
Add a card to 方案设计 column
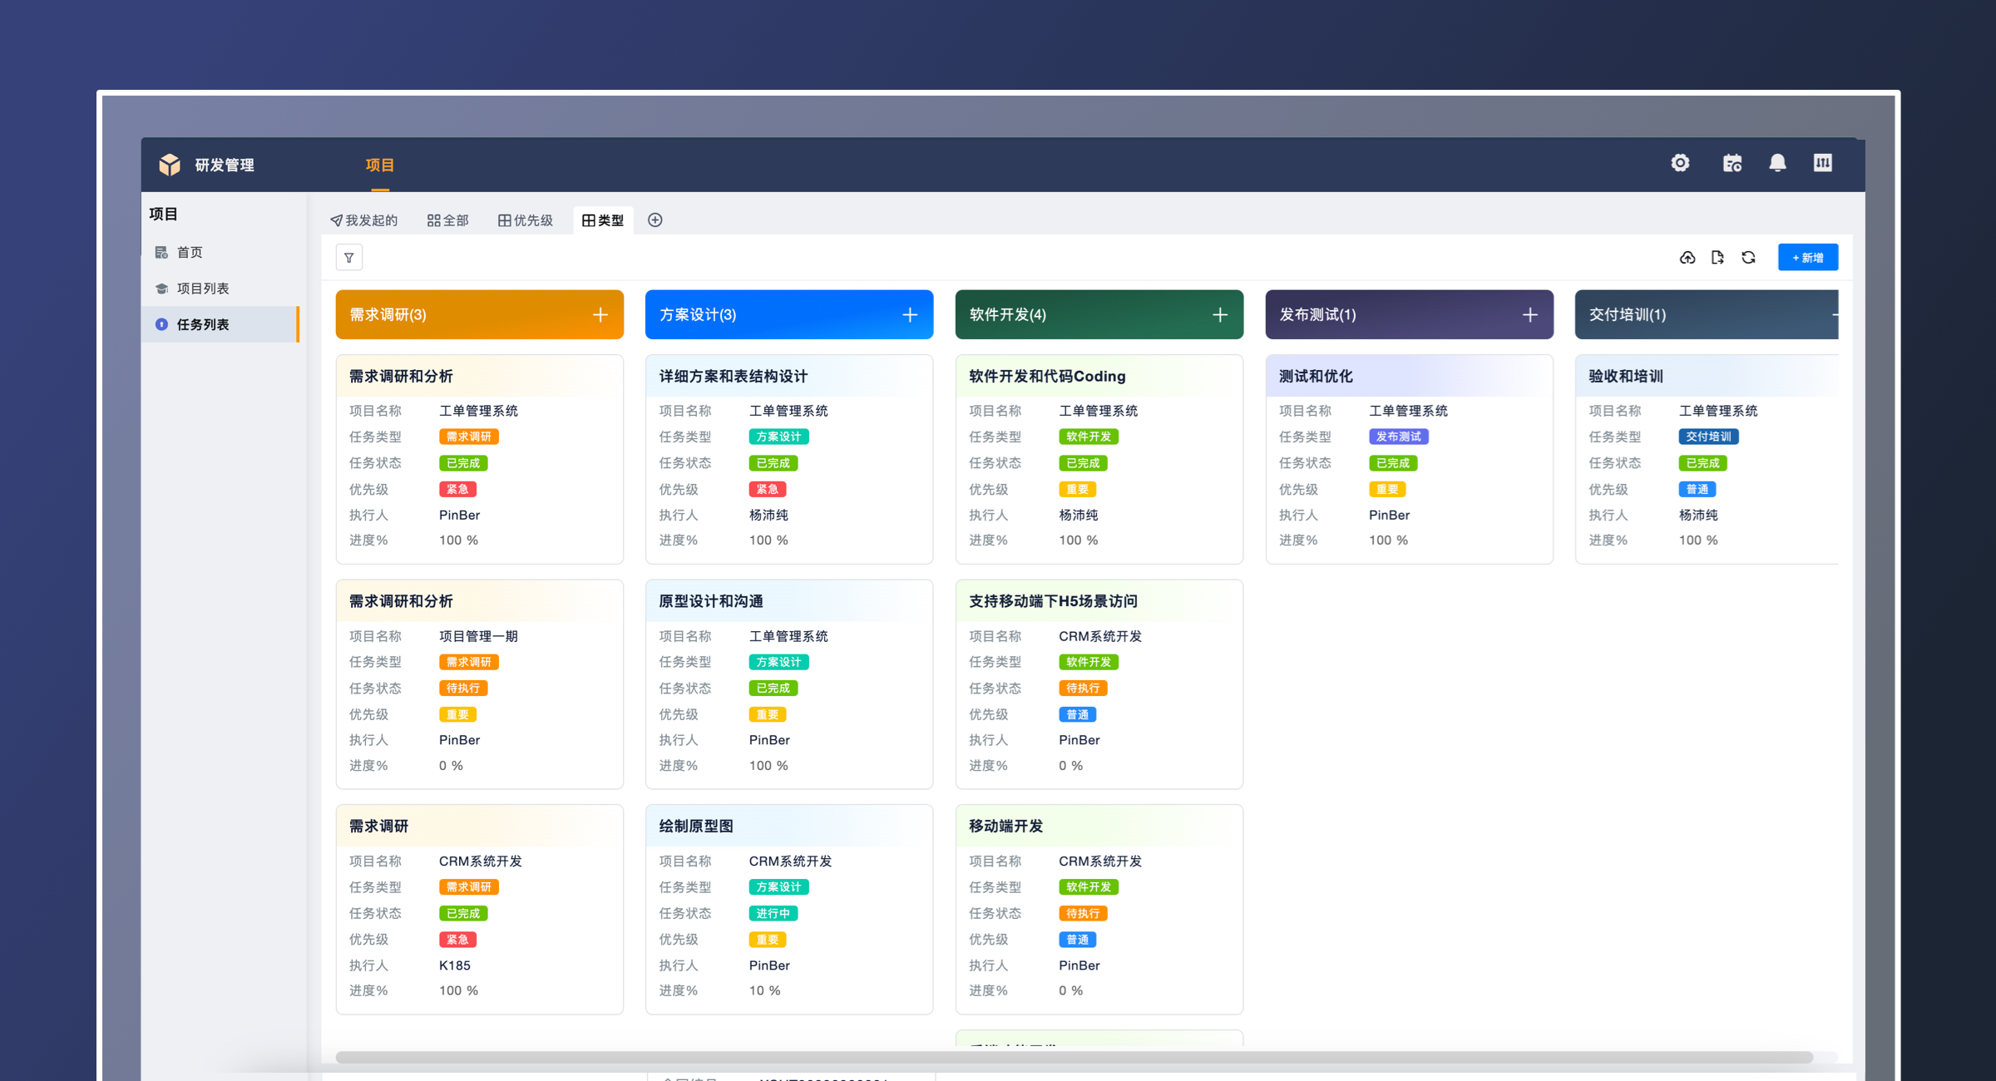point(910,315)
